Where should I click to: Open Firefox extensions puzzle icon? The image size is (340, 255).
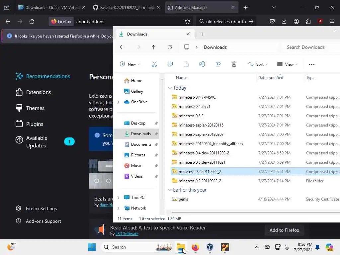tap(308, 22)
